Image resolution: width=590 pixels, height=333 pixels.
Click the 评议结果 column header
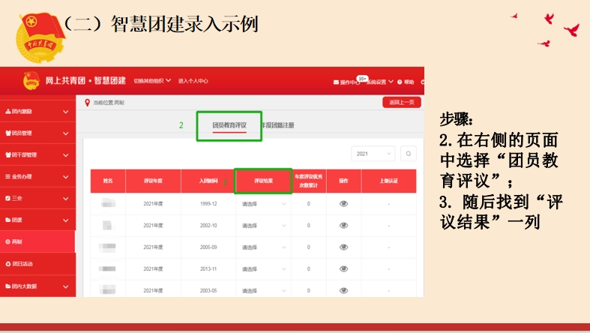[263, 181]
